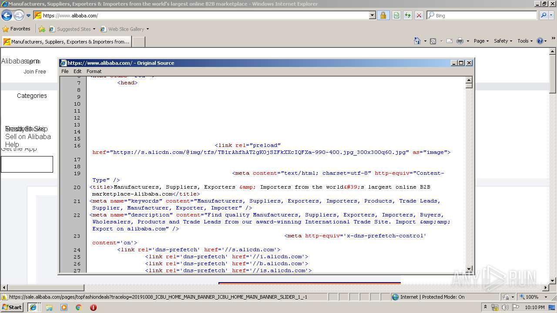Open a new blank tab

point(138,42)
